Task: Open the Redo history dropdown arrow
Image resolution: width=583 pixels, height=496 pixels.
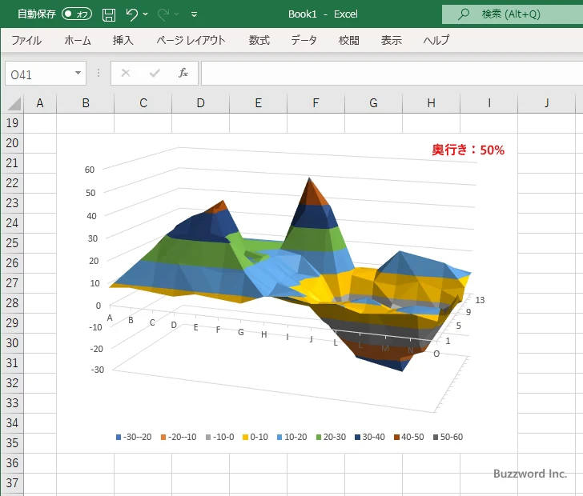Action: [177, 14]
